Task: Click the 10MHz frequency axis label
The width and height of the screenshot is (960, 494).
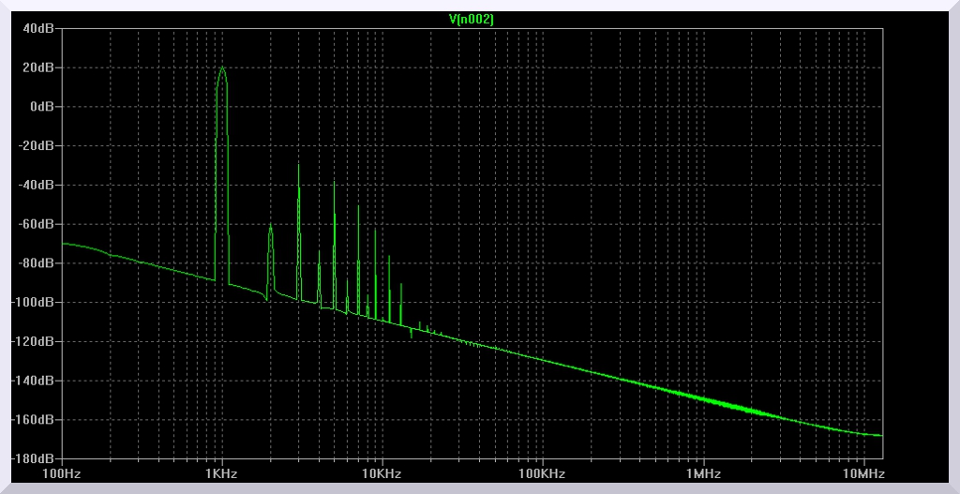Action: click(862, 474)
